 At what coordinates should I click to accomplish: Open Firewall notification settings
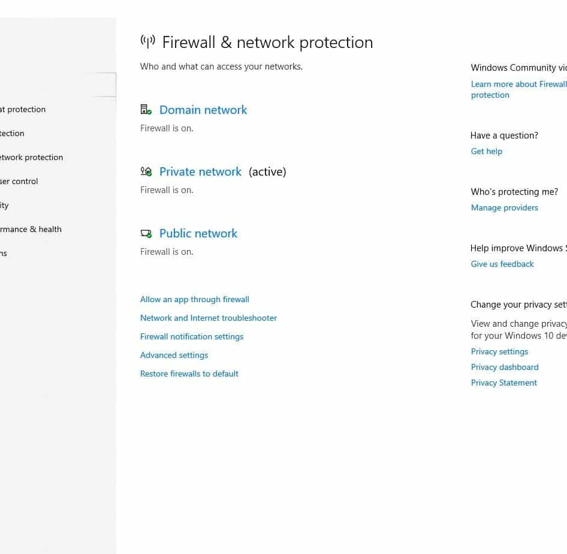(192, 337)
